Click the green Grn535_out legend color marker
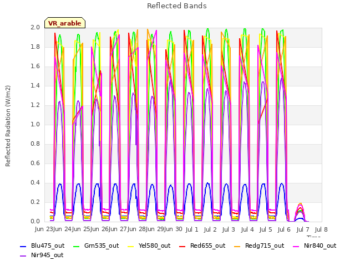Screen dimensions: 355x266 [77, 247]
